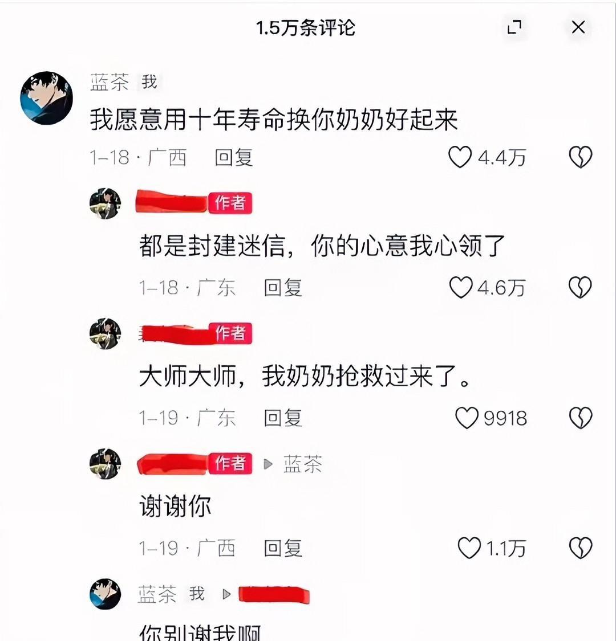The width and height of the screenshot is (616, 641).
Task: Close the comments panel
Action: 578,27
